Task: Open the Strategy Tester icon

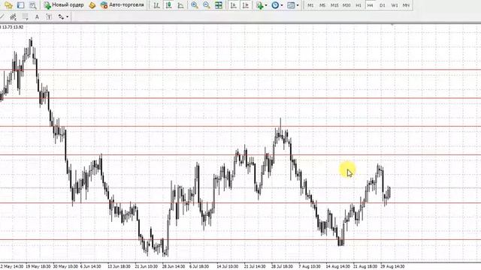Action: (32, 5)
